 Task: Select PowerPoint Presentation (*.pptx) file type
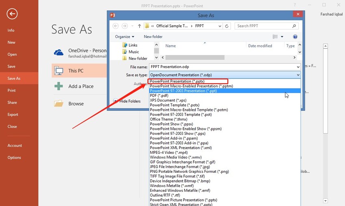pos(224,81)
